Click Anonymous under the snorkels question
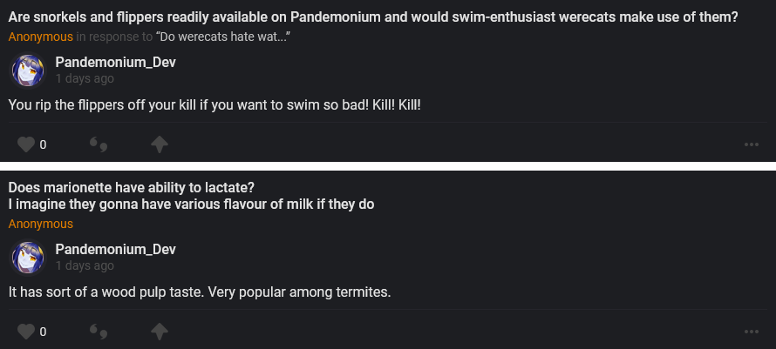Image resolution: width=776 pixels, height=349 pixels. [x=41, y=37]
